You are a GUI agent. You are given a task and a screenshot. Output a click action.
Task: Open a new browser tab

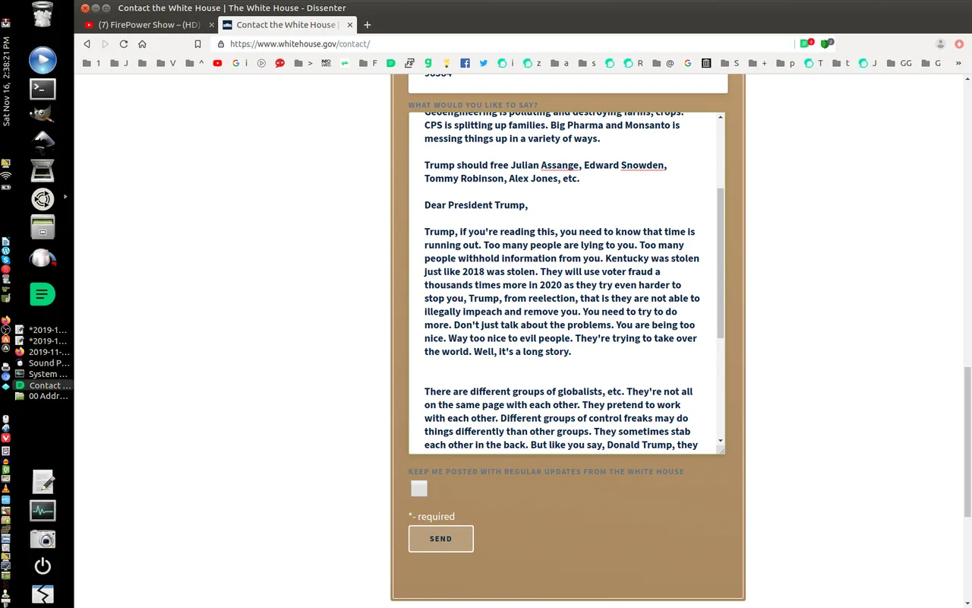pos(368,25)
